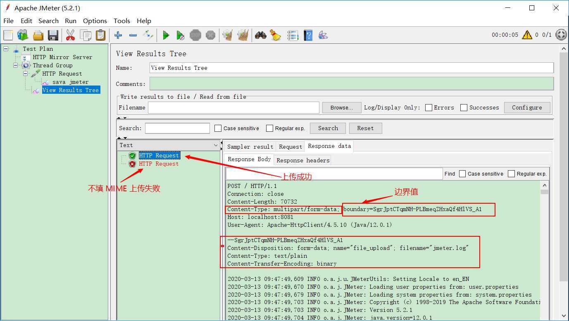
Task: Select HTTP Mirror Server in the tree
Action: coord(62,57)
